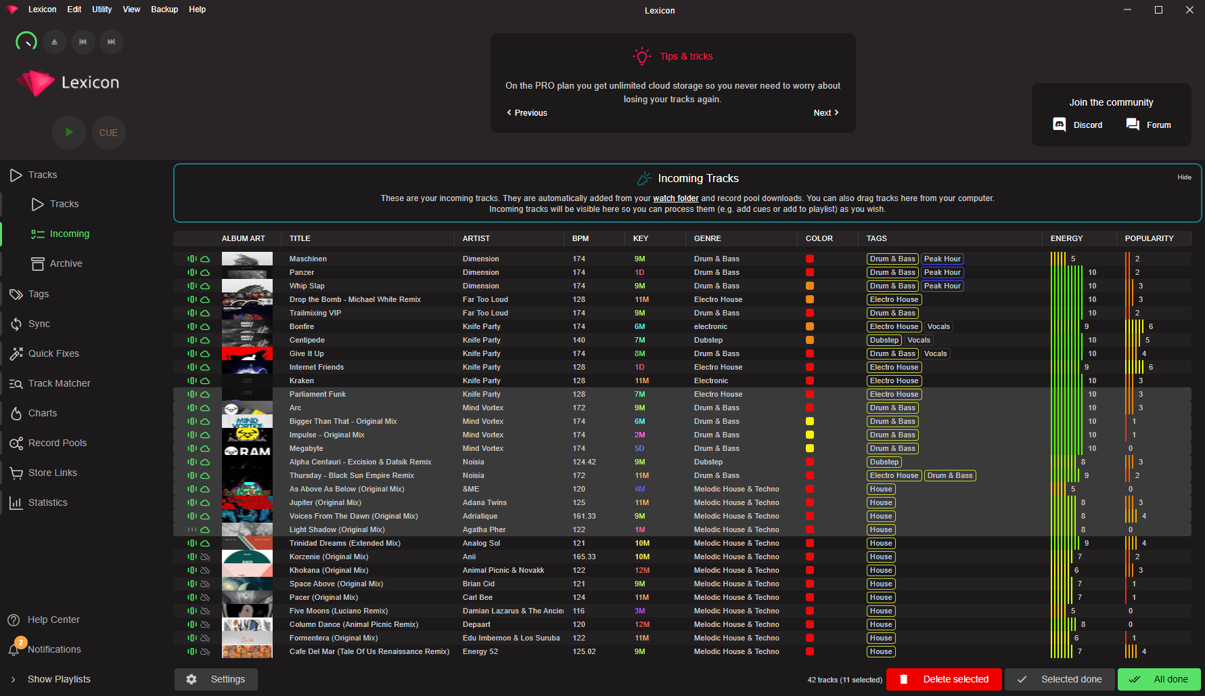Show the next tip

coord(826,113)
